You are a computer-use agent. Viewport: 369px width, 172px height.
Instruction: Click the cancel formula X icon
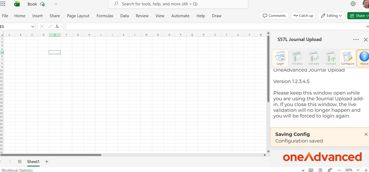[x=42, y=26]
